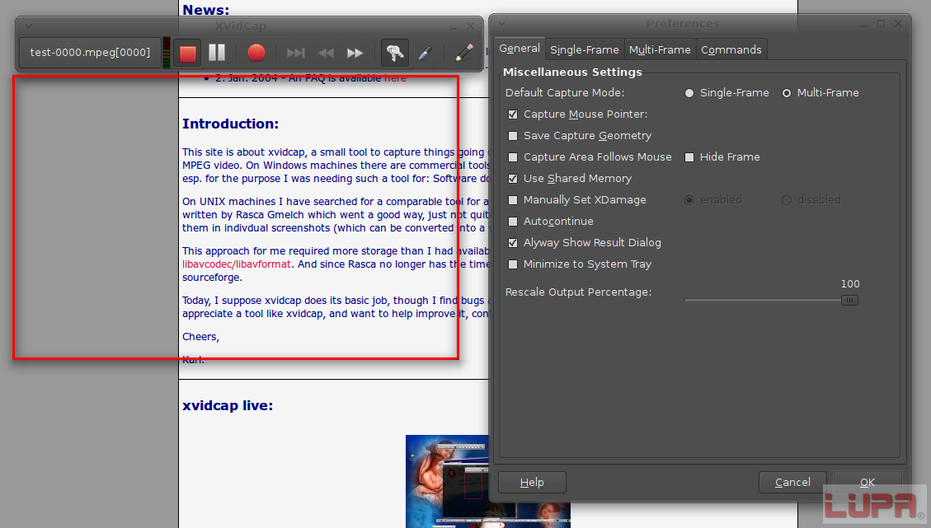Select the capture area picker tool

(x=425, y=54)
